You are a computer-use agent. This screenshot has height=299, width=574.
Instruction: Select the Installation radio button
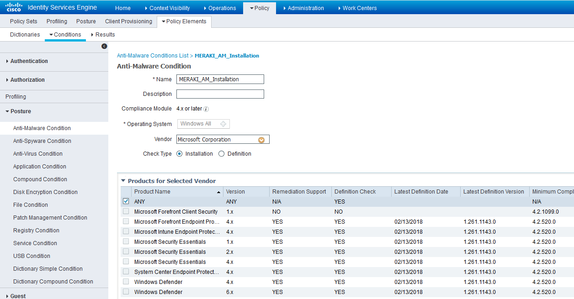pyautogui.click(x=180, y=154)
